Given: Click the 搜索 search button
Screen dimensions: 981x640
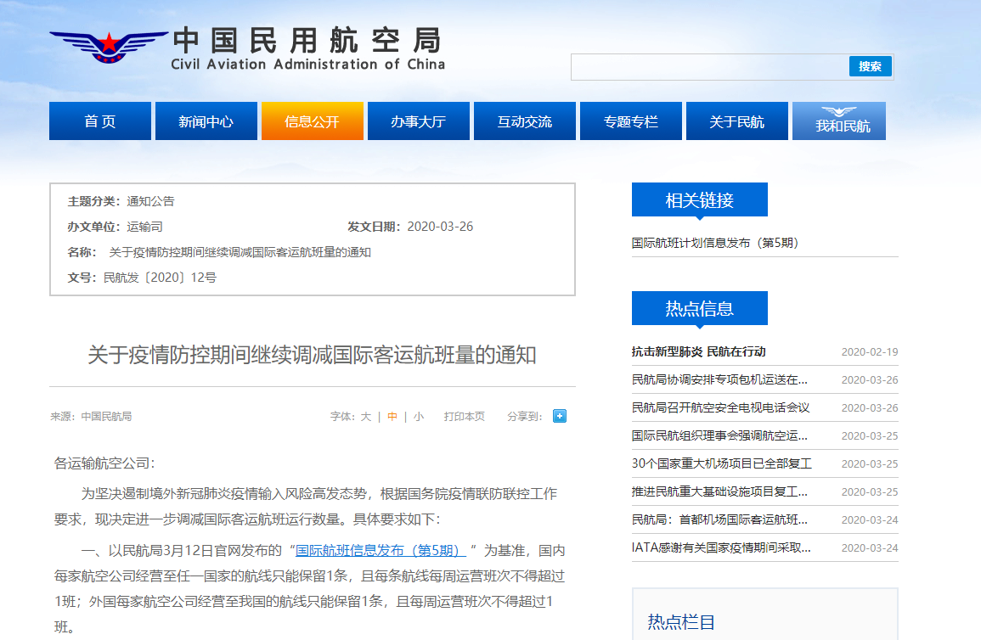Looking at the screenshot, I should coord(870,66).
